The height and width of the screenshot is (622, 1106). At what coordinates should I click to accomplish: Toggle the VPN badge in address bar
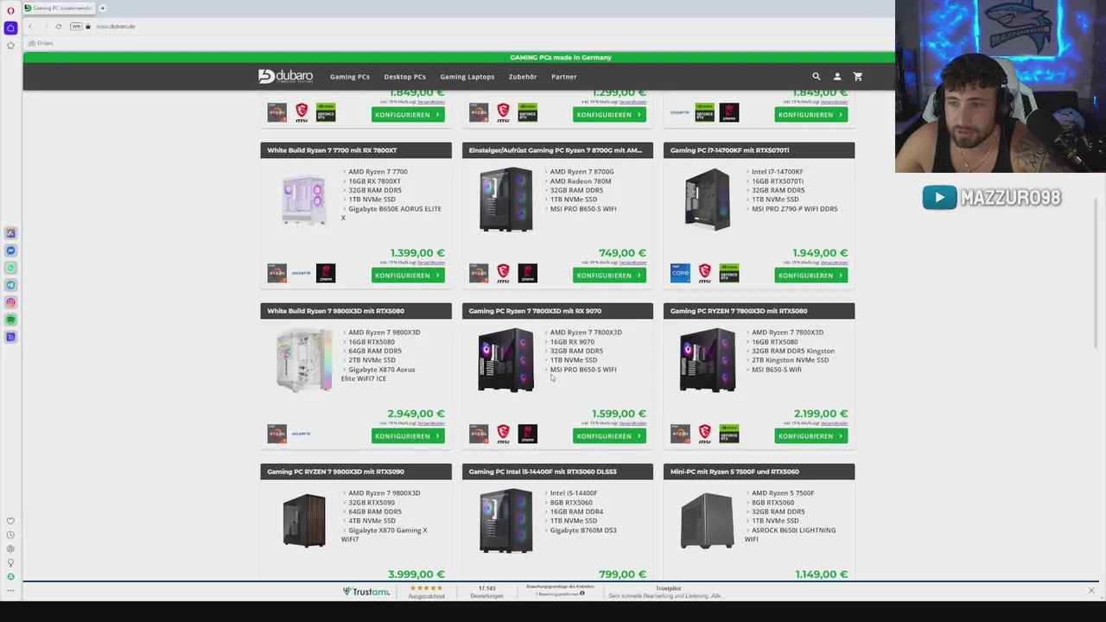76,26
